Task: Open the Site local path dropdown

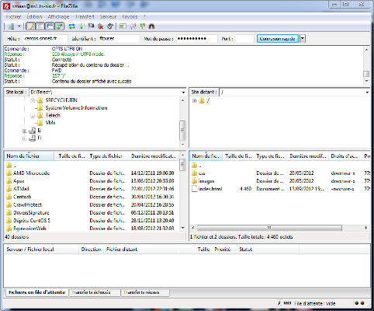Action: pos(183,93)
